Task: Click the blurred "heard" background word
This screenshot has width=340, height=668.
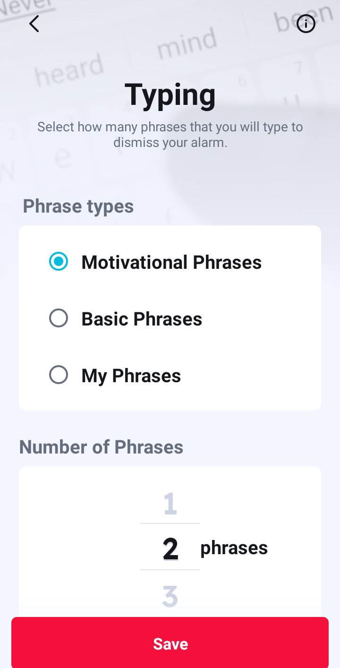Action: 69,70
